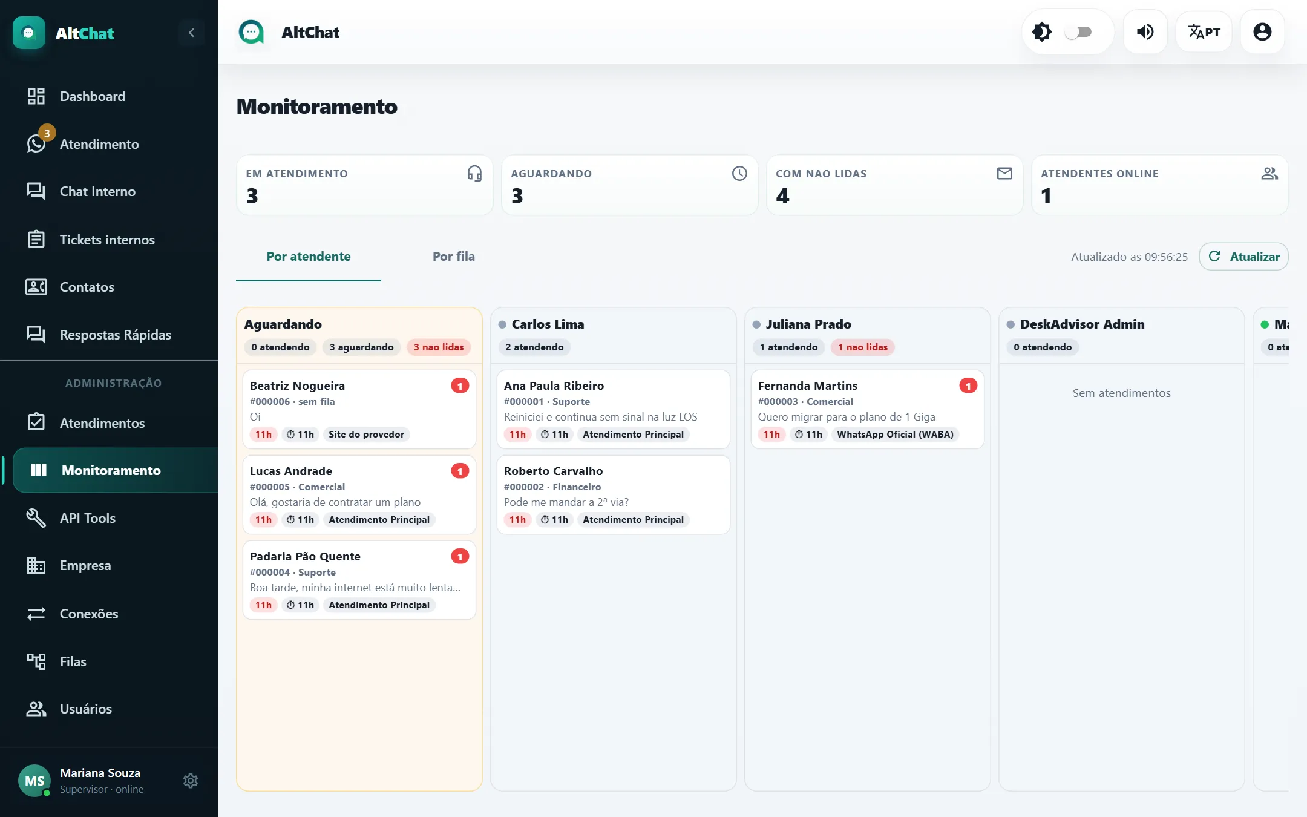Open the PT language selector
Viewport: 1307px width, 817px height.
[1204, 32]
